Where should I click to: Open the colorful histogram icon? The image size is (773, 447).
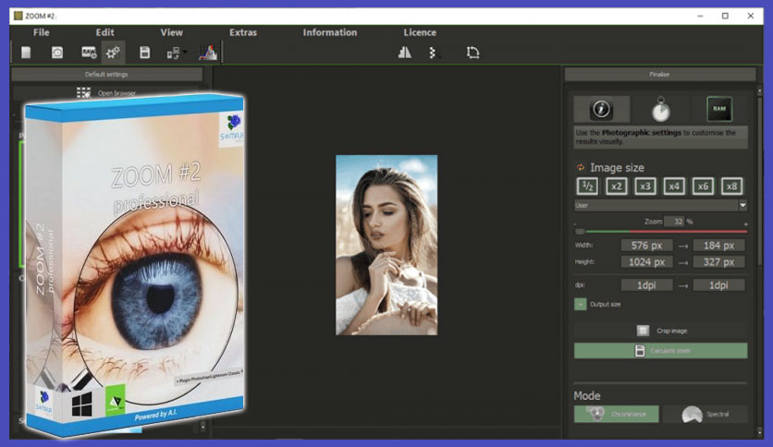click(x=207, y=53)
